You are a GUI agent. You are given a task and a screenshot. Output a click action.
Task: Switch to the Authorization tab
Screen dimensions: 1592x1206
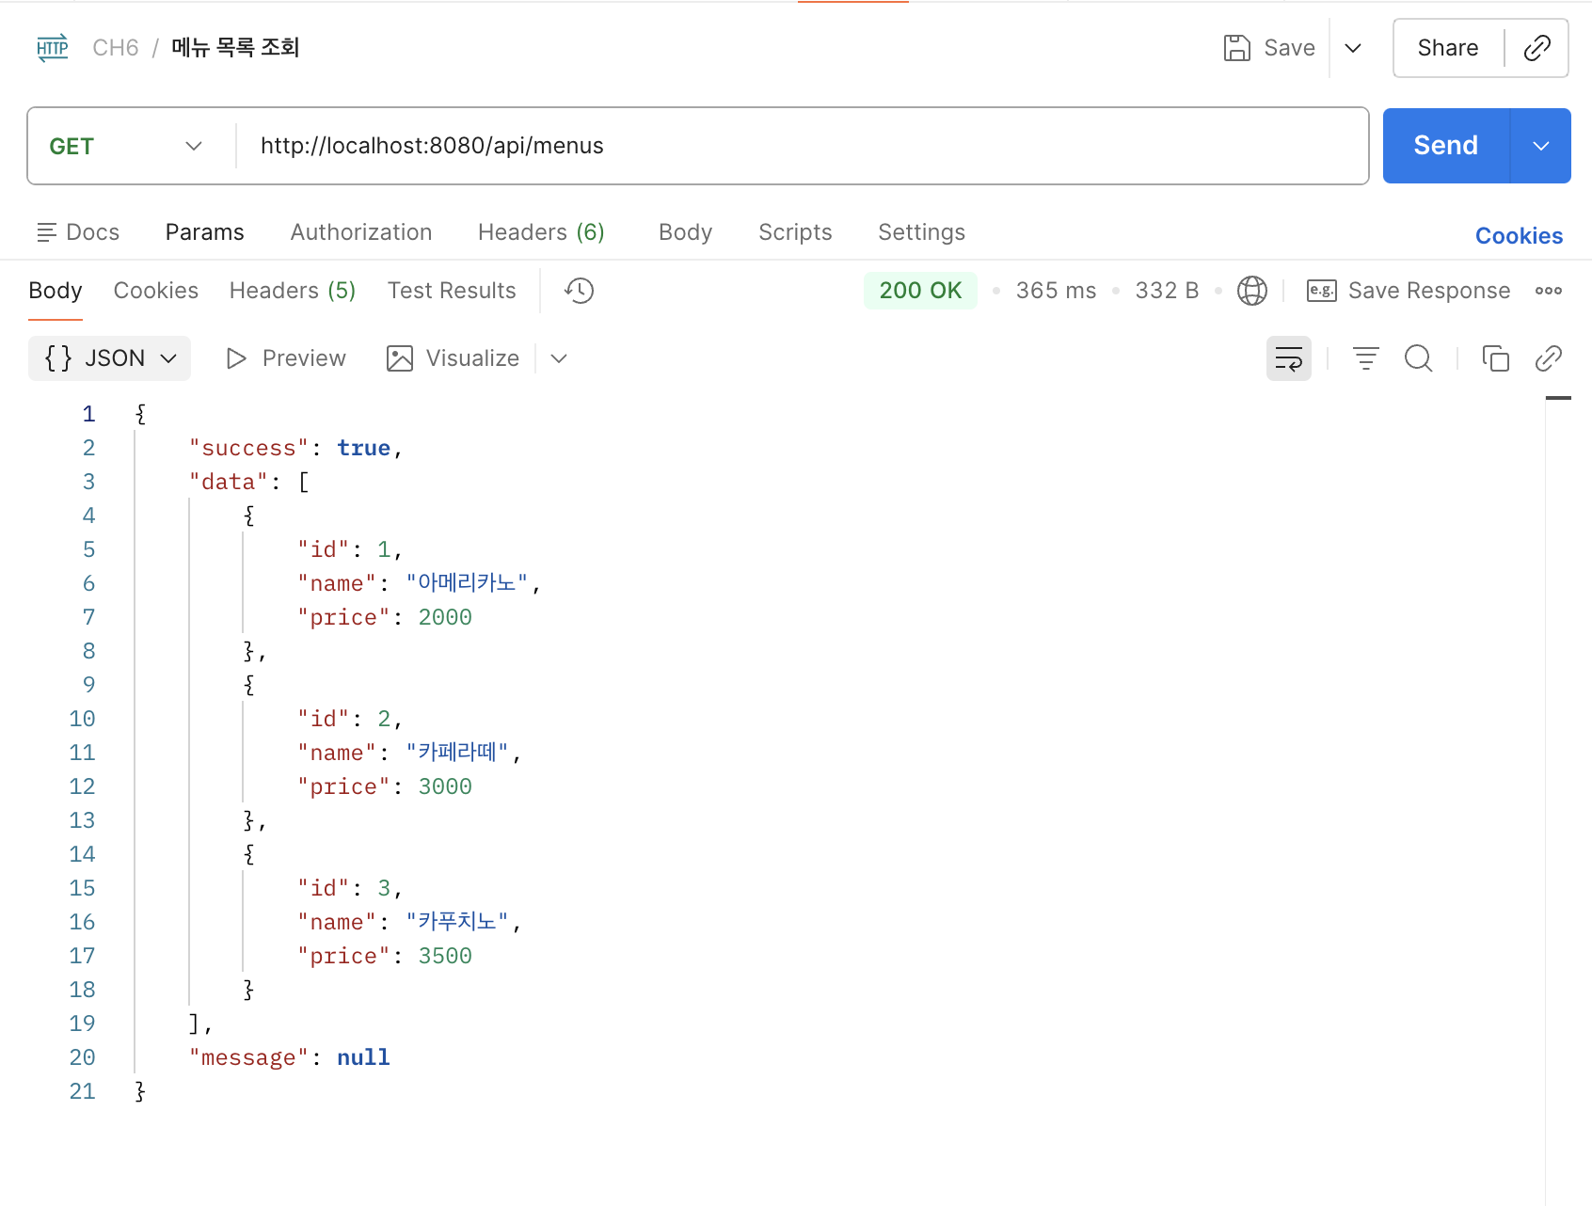361,232
